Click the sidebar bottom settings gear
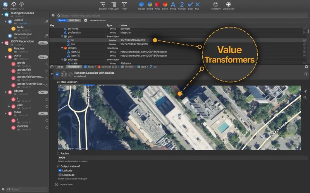Screen dimensions: 310x193 pyautogui.click(x=3, y=189)
